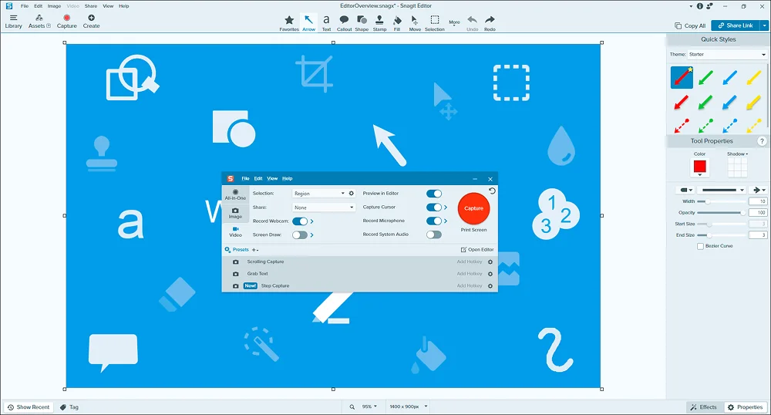Open the Shadow dropdown

pyautogui.click(x=737, y=154)
